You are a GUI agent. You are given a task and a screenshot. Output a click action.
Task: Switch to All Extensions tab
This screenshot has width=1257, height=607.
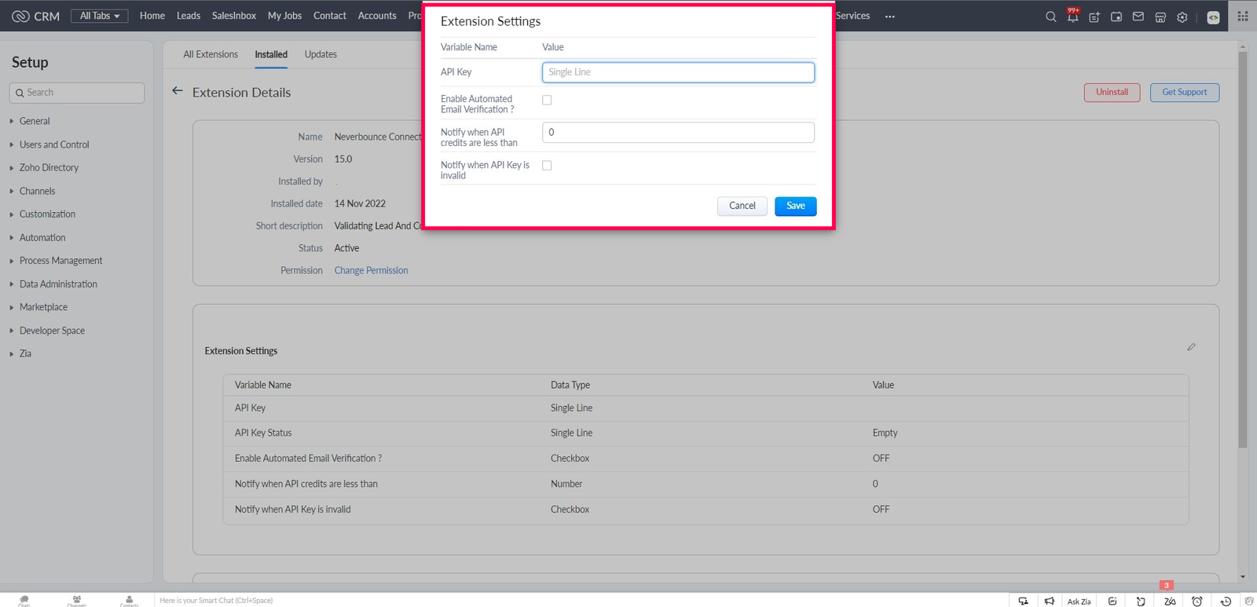tap(211, 54)
